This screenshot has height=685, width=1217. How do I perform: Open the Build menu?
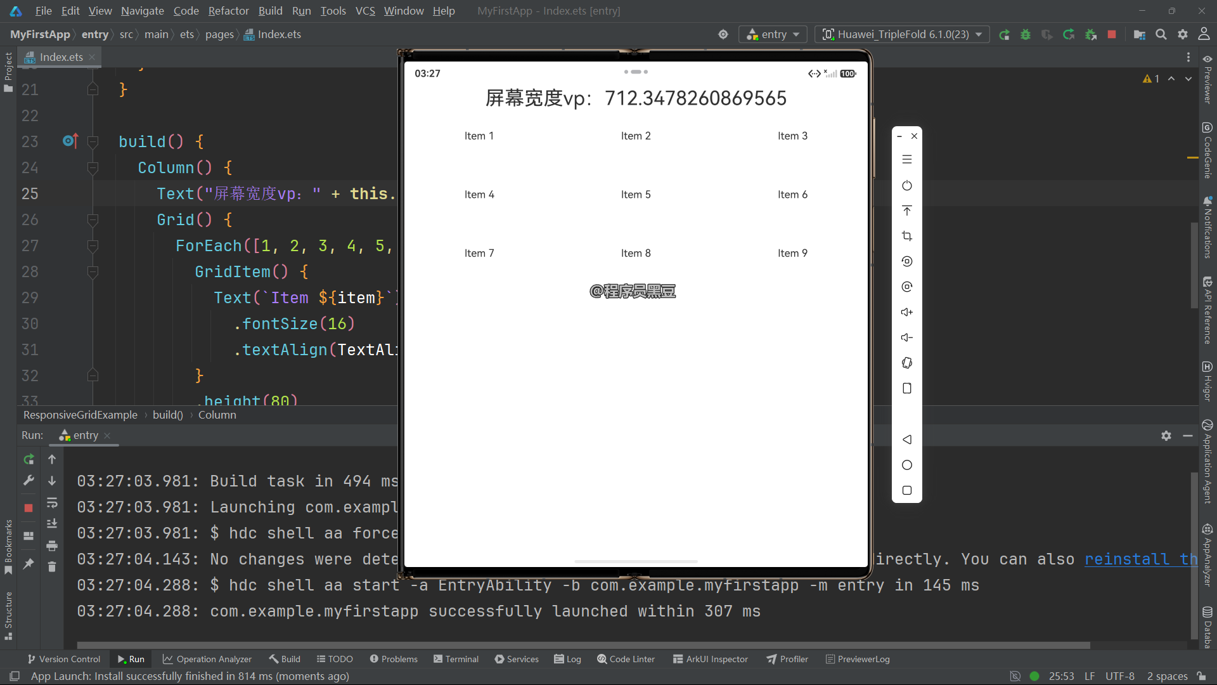point(271,11)
